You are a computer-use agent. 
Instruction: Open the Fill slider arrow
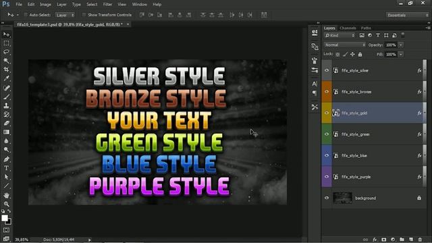[x=401, y=54]
